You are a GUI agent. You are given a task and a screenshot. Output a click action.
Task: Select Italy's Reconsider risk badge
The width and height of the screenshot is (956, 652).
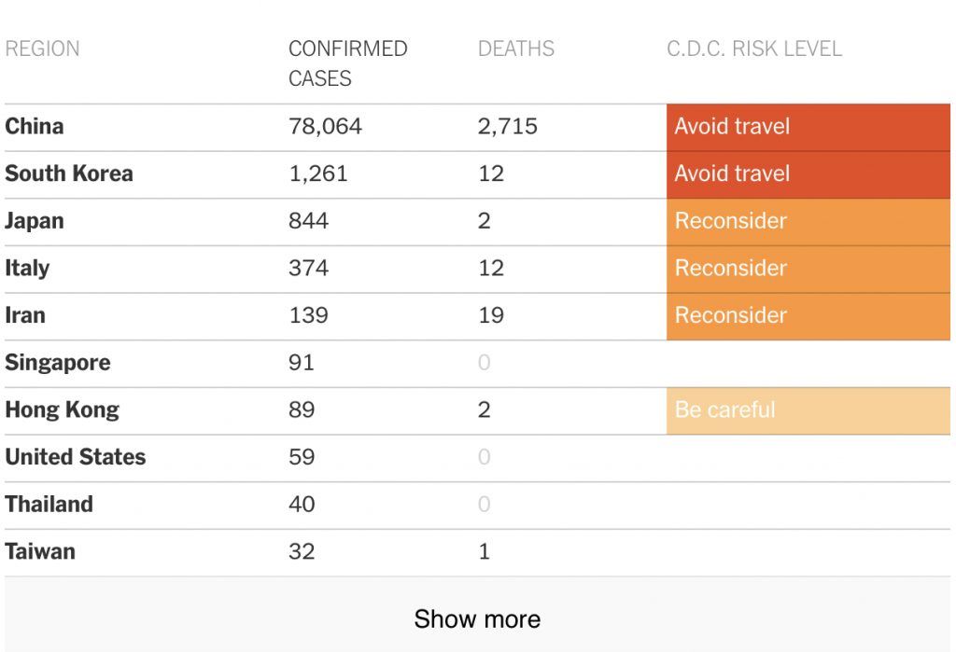(808, 269)
